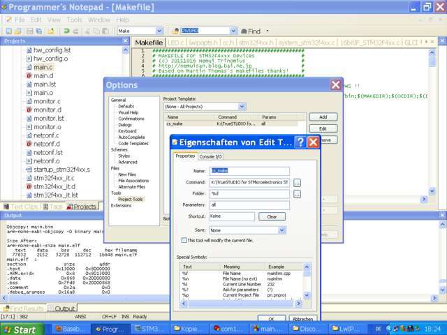Image resolution: width=447 pixels, height=335 pixels.
Task: Click the Abbrechen button
Action: (302, 319)
